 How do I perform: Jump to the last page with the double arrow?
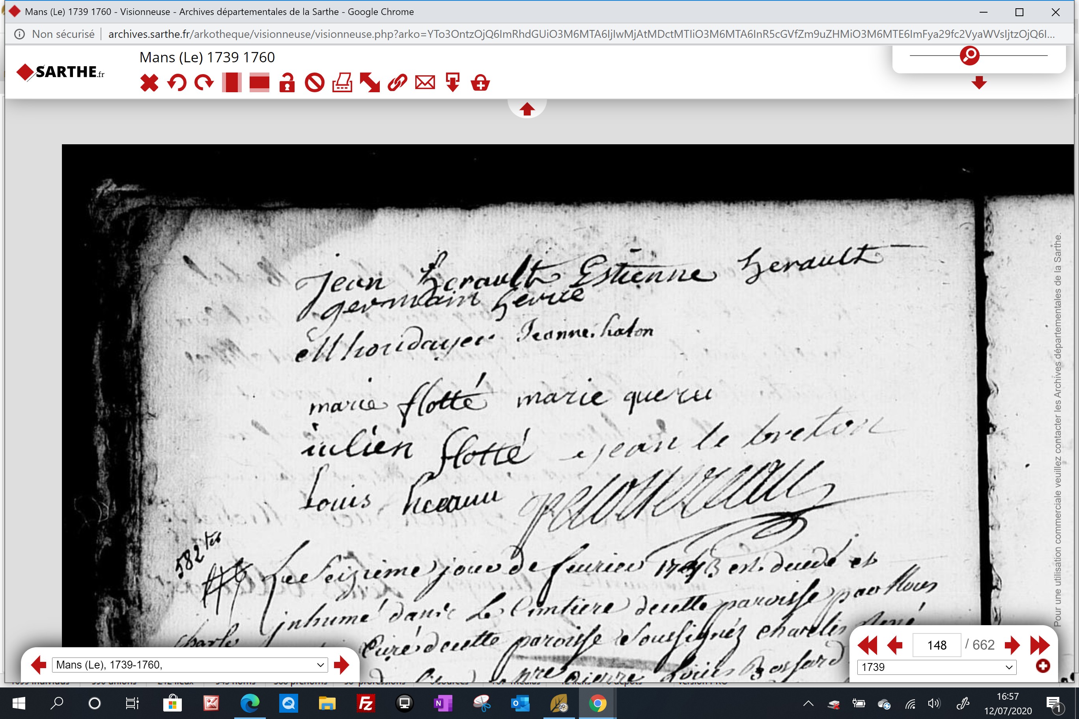1040,645
